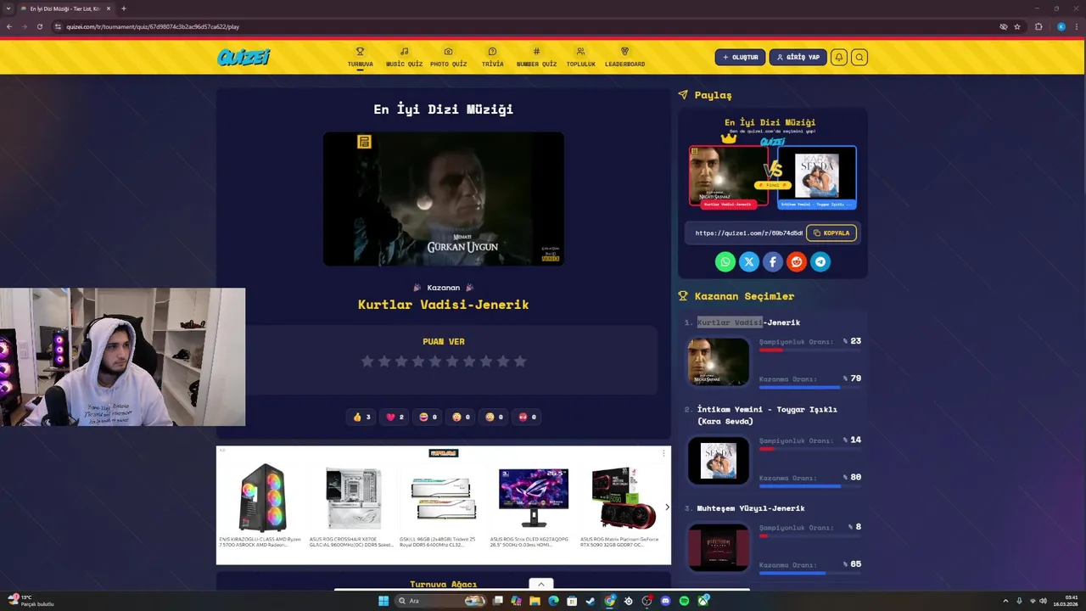
Task: React with surprised emoji
Action: 462,417
